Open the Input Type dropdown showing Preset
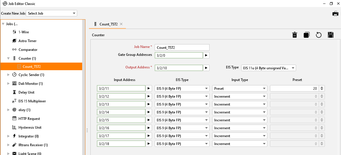This screenshot has height=155, width=341. [x=239, y=88]
